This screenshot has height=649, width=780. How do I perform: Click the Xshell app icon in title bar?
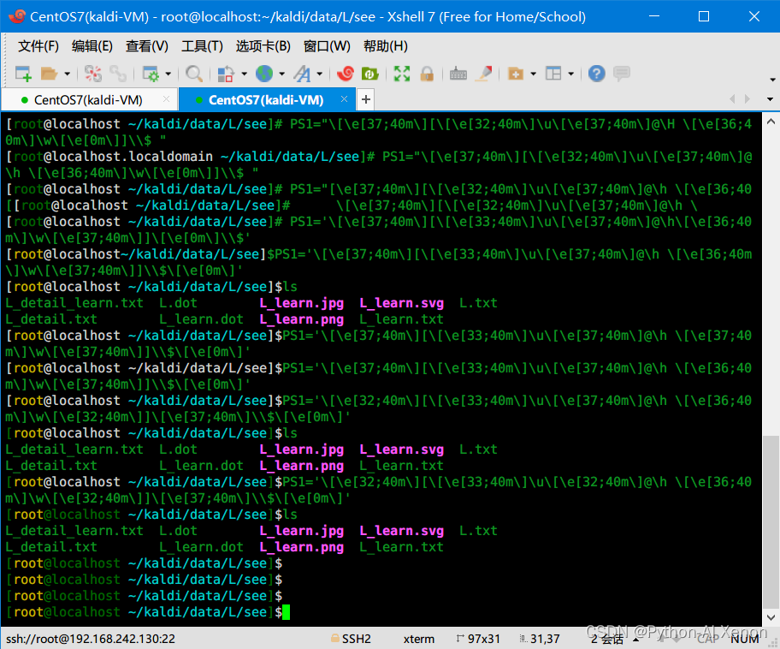click(x=17, y=16)
